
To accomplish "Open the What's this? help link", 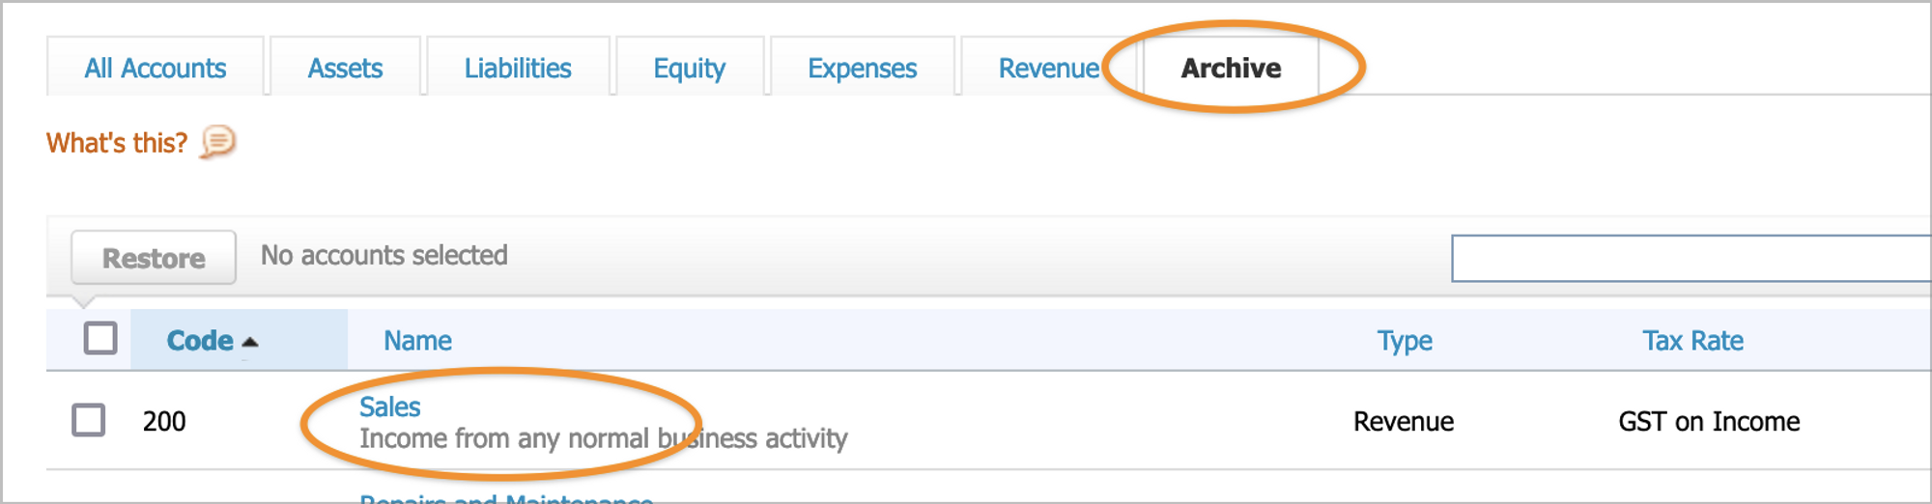I will (117, 143).
